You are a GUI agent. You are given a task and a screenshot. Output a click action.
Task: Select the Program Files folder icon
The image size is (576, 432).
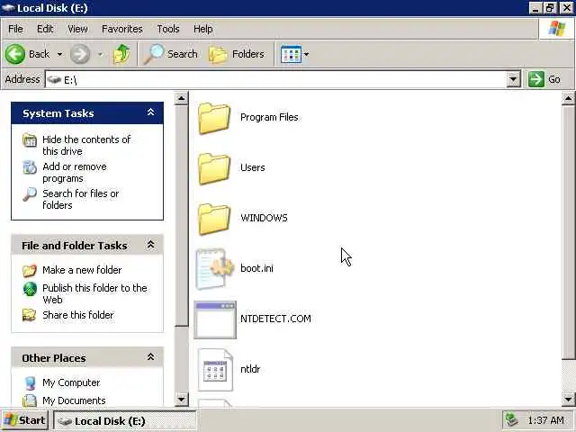click(214, 118)
